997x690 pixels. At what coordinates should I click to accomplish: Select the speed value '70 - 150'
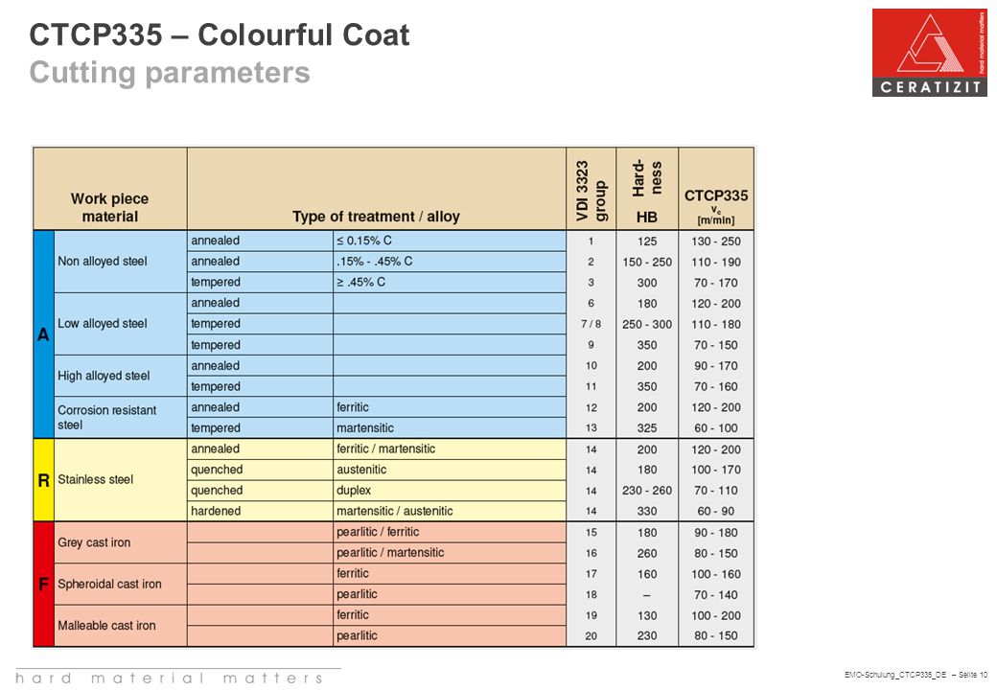click(x=716, y=345)
